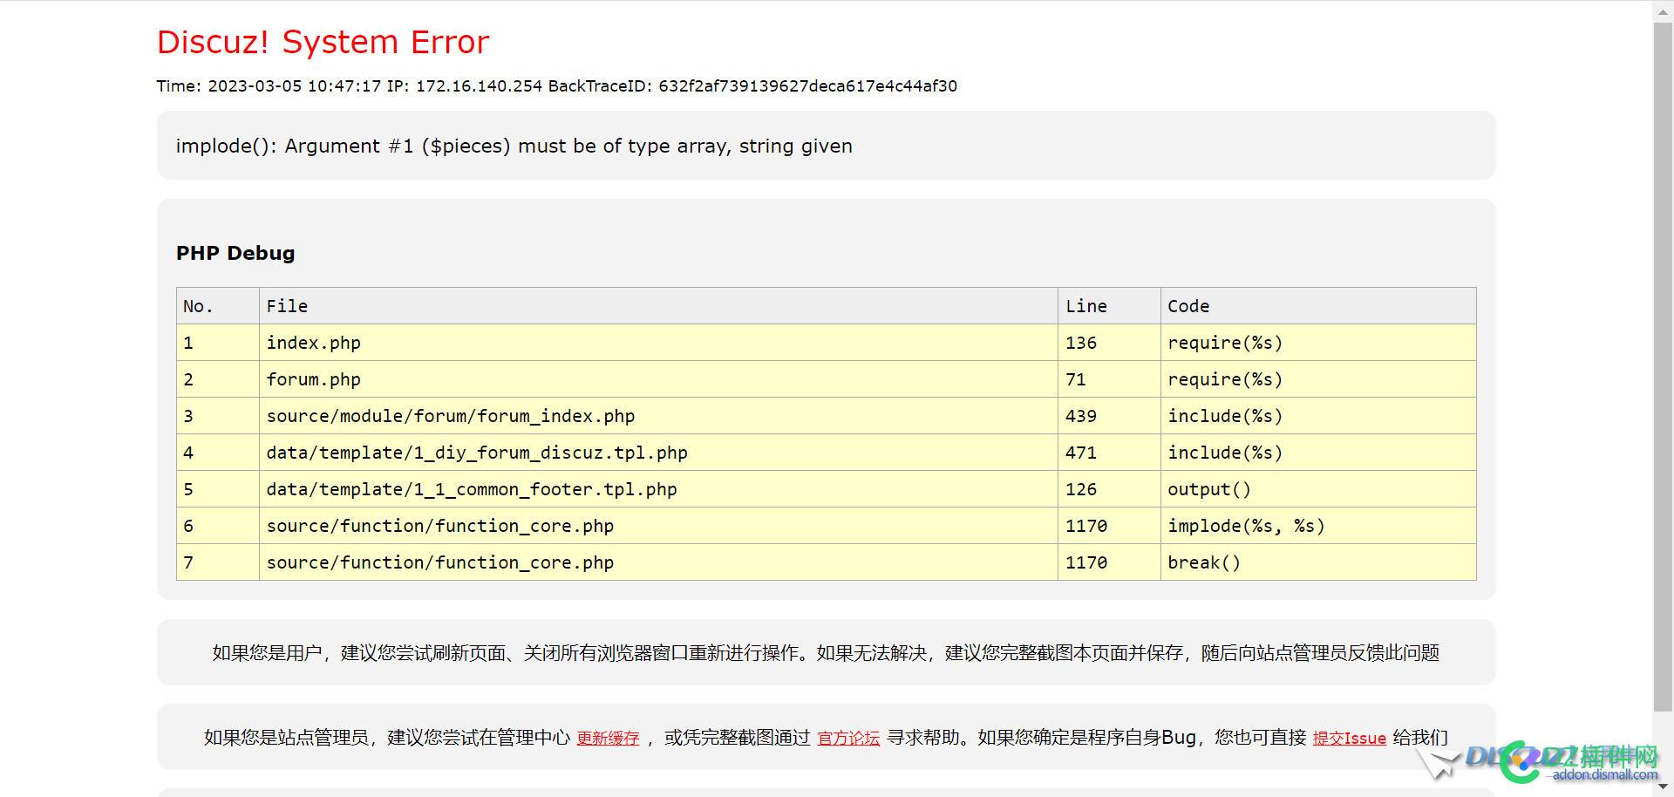Click the PHP Debug heading
Viewport: 1674px width, 797px height.
pos(235,253)
